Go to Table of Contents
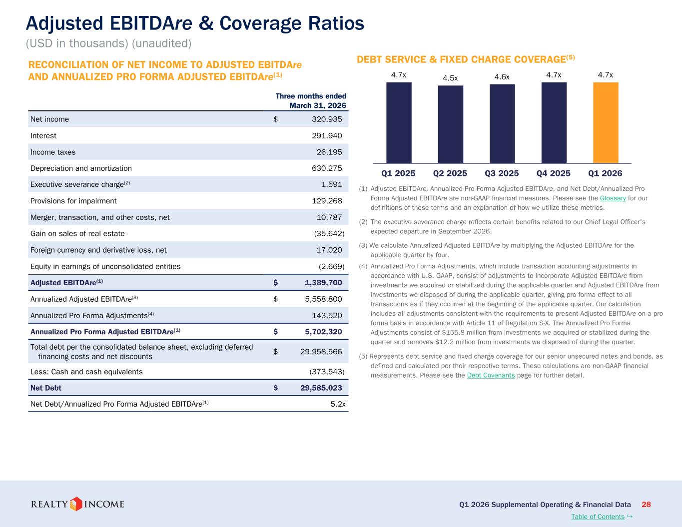 (598, 517)
